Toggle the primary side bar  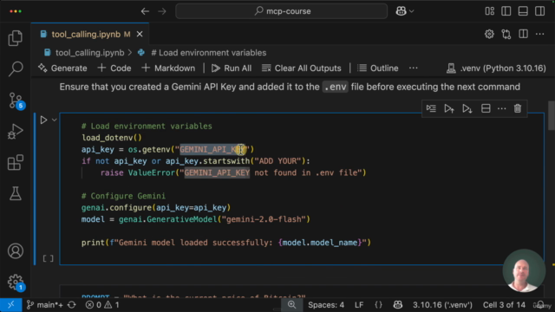coord(506,11)
